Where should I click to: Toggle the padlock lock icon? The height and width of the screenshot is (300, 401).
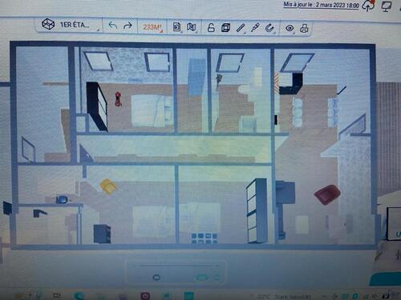pos(211,27)
